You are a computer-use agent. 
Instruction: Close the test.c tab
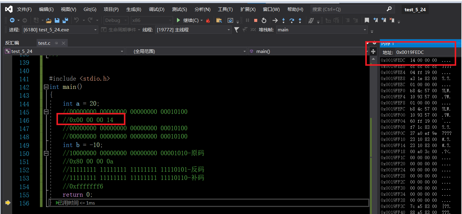tap(63, 43)
